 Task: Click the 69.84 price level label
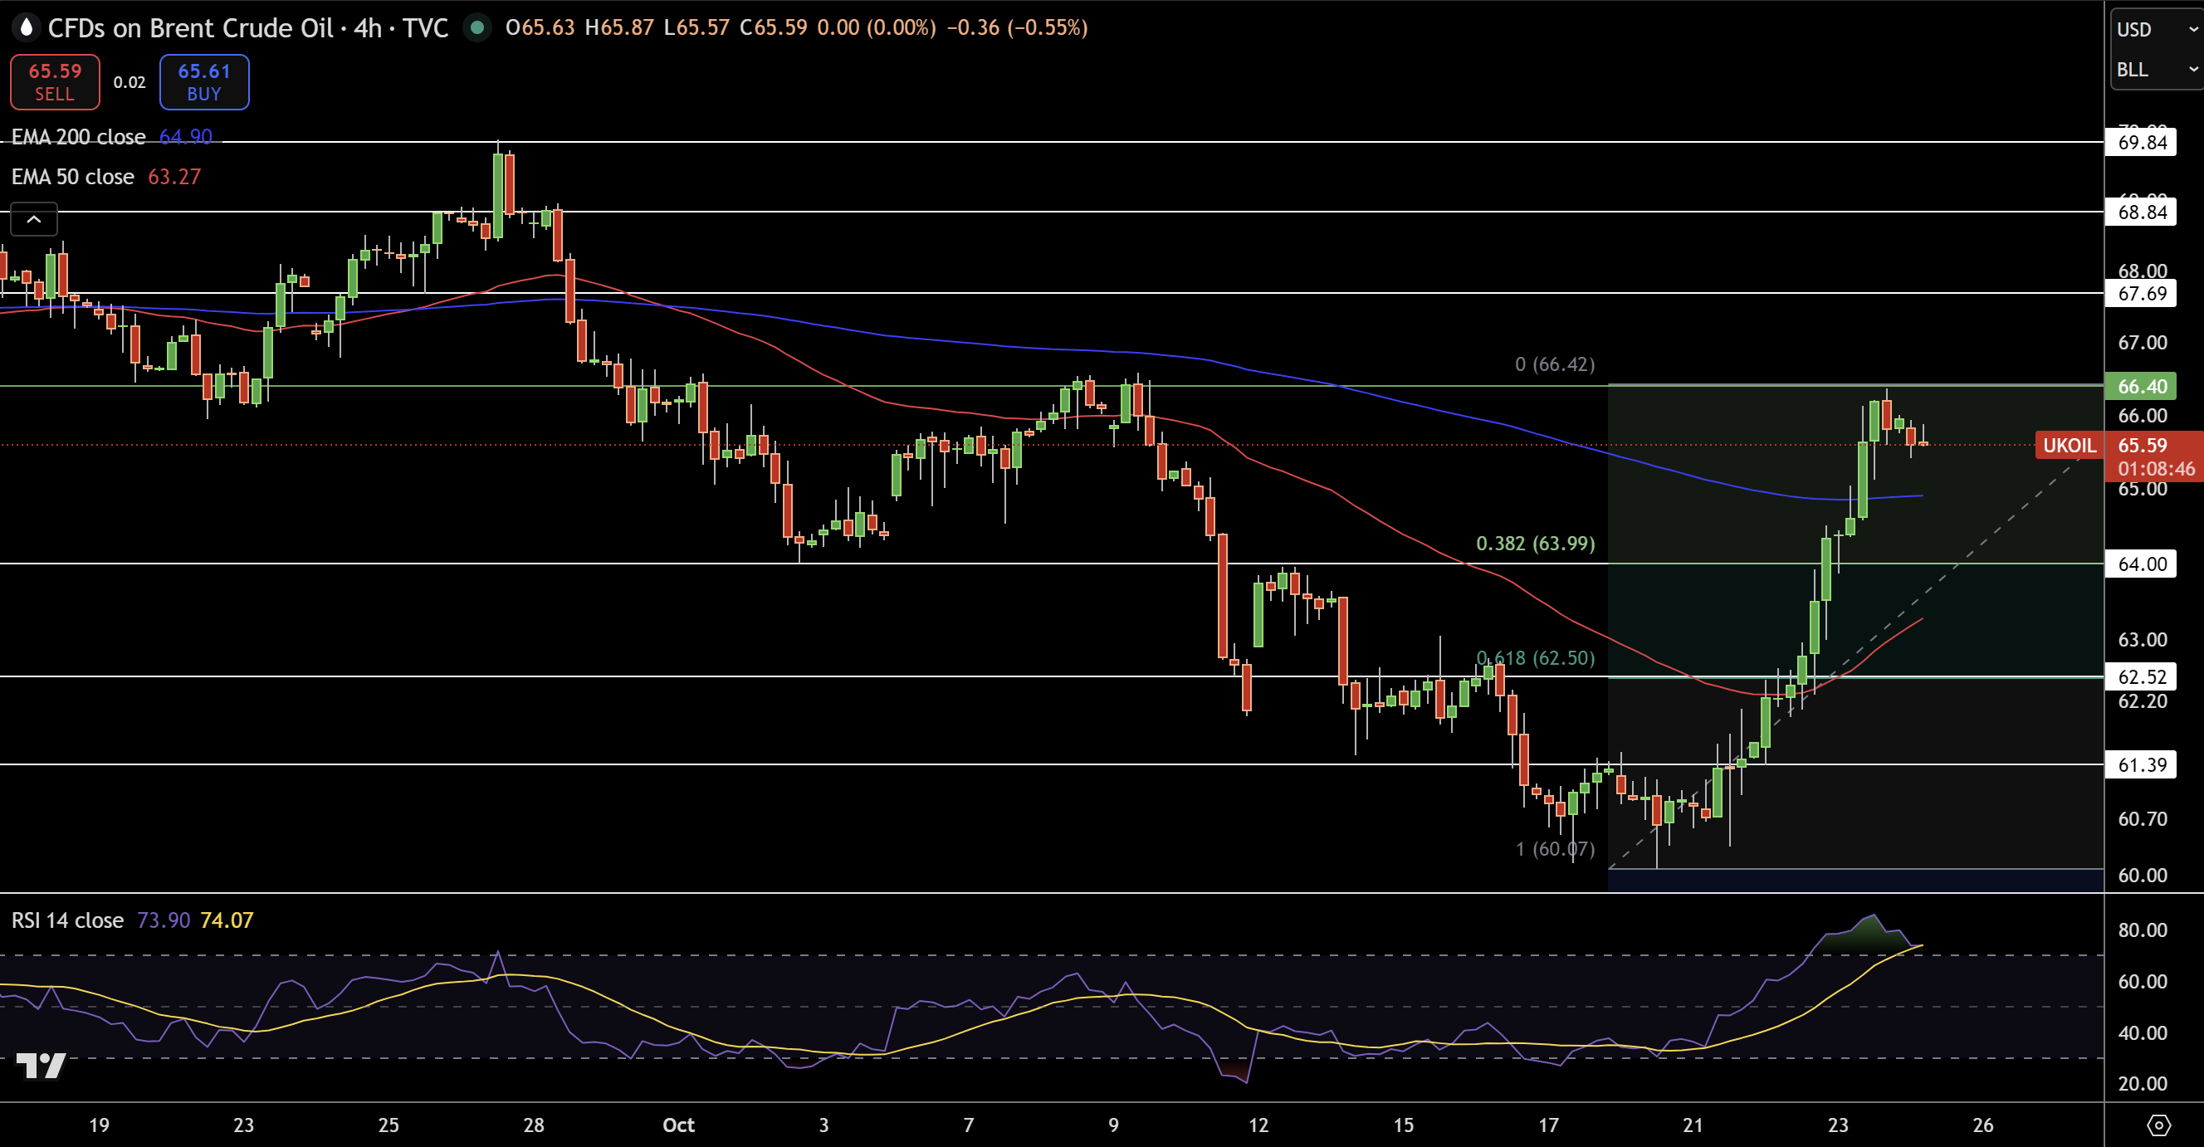coord(2142,143)
